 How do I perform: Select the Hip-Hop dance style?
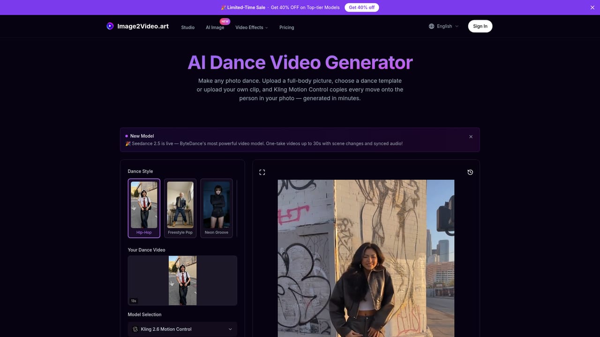click(144, 208)
